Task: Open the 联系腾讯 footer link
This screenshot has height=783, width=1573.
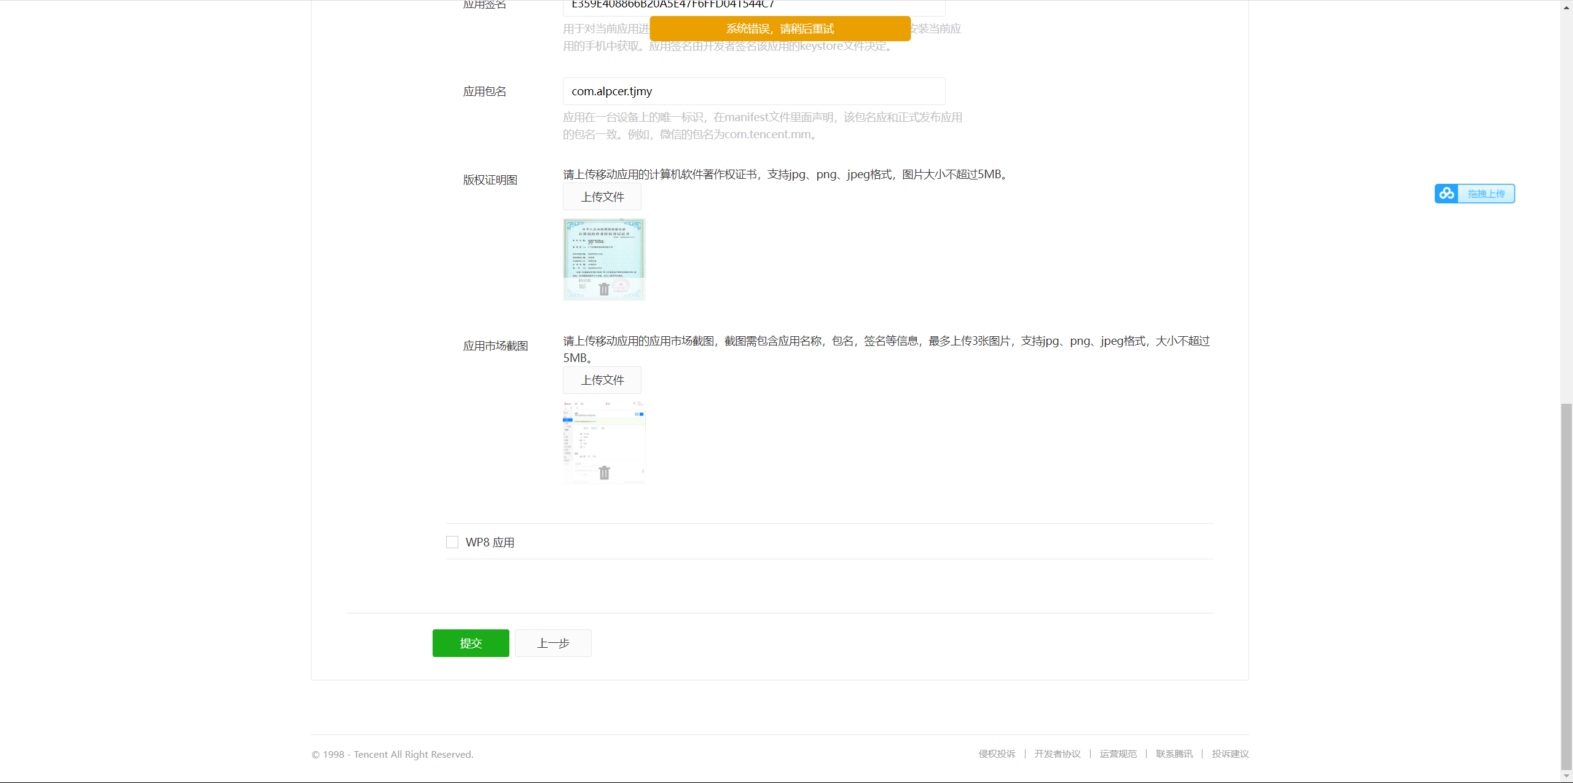Action: click(1174, 753)
